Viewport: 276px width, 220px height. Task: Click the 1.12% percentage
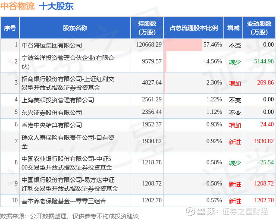[214, 112]
